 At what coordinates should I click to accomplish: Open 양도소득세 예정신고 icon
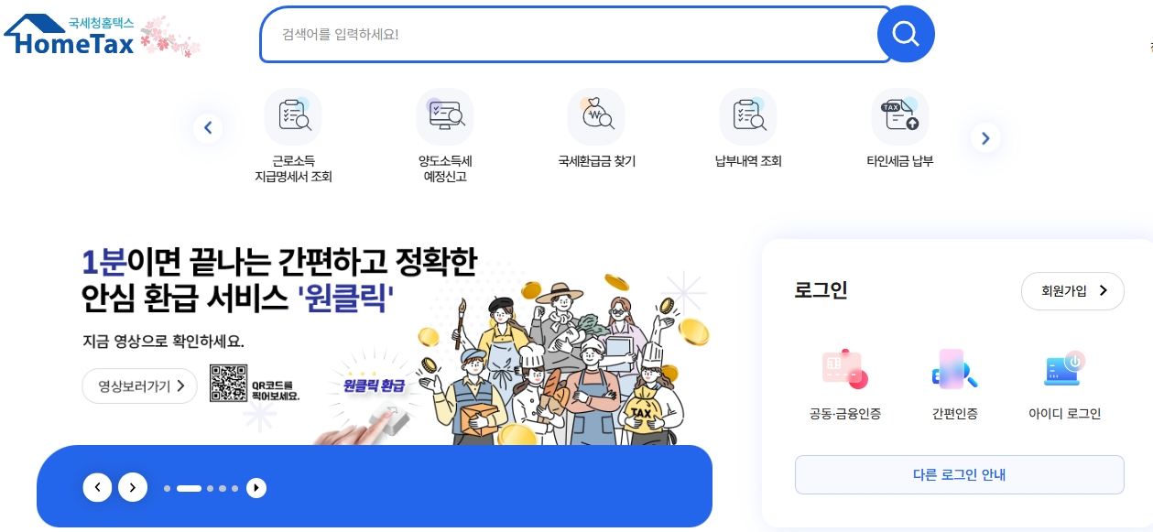coord(445,116)
